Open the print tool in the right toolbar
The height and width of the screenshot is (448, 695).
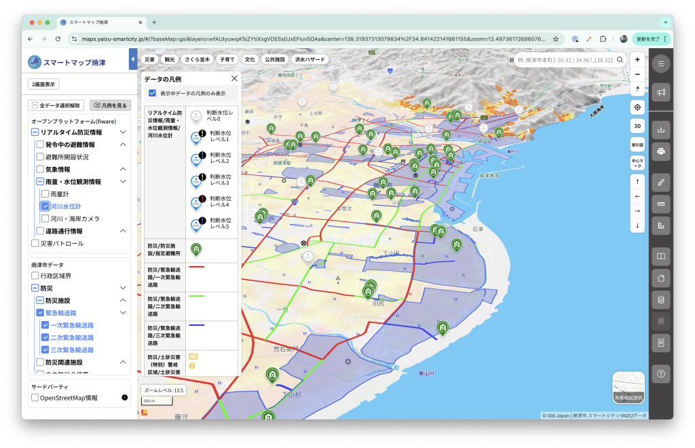[x=660, y=152]
